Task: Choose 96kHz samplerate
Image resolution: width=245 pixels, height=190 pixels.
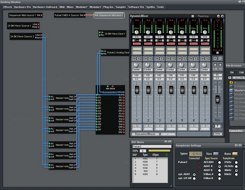Action: pos(236,175)
